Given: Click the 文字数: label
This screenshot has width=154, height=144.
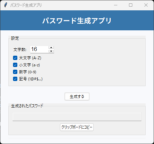Looking at the screenshot, I should coord(20,50).
